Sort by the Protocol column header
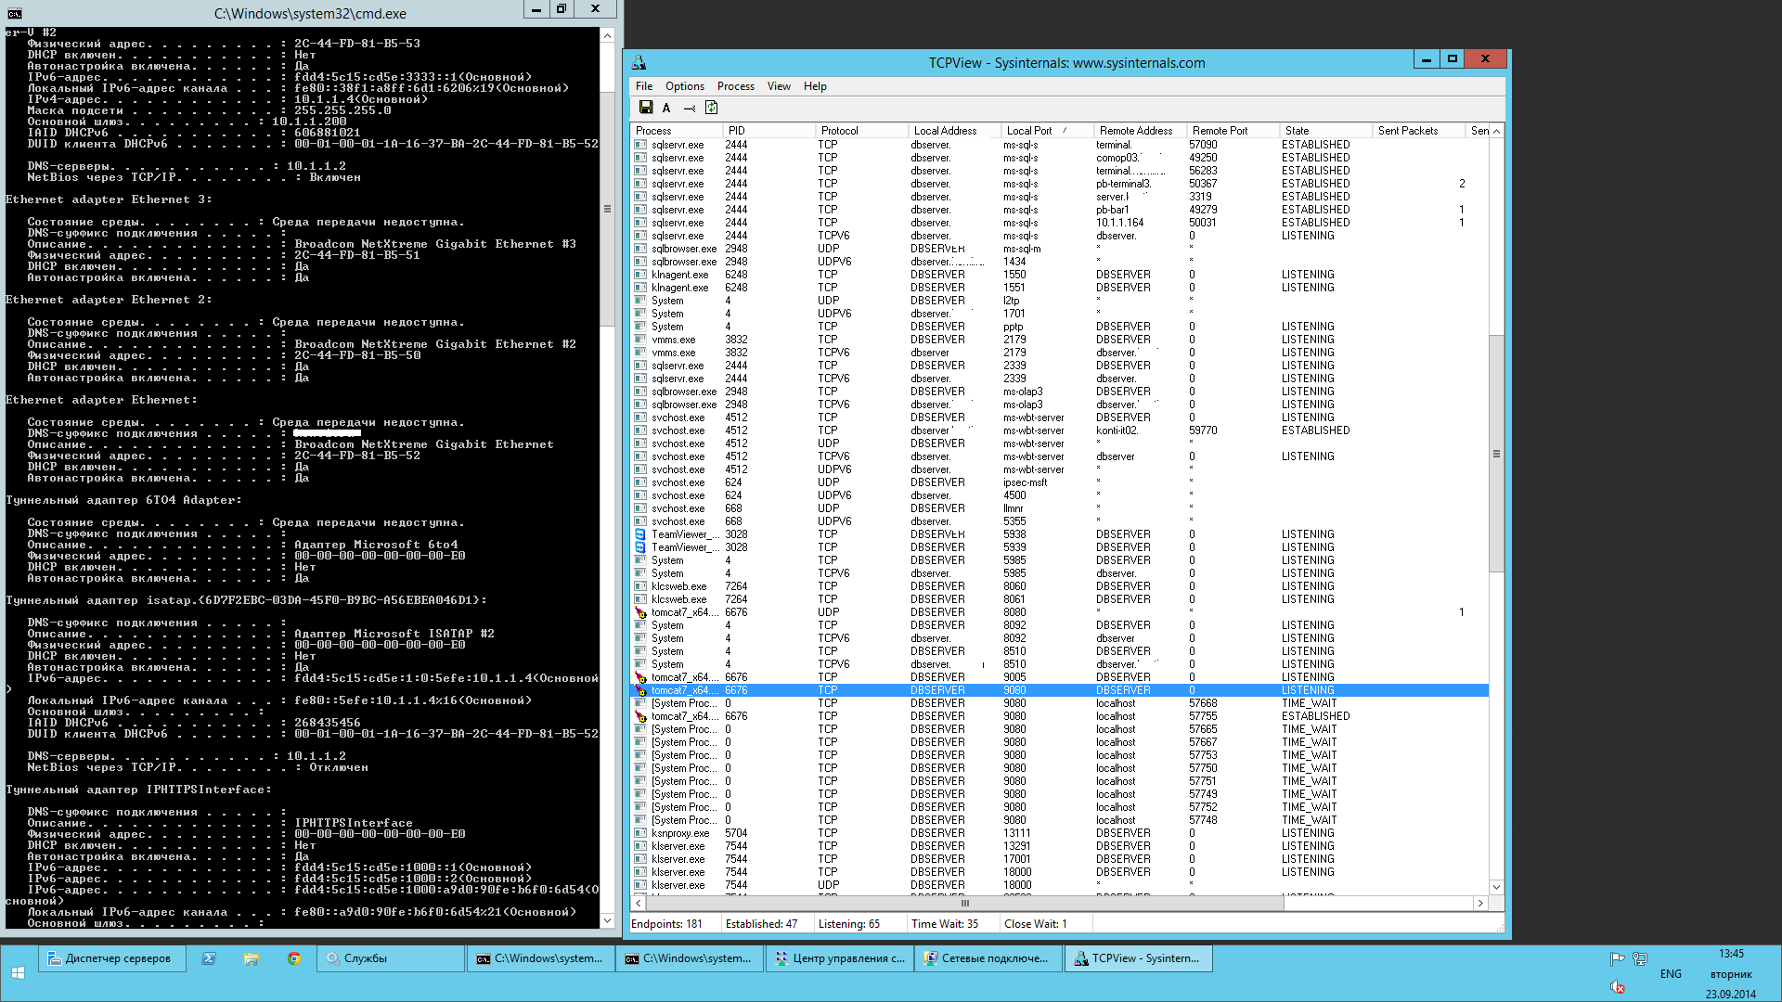The width and height of the screenshot is (1782, 1002). pos(861,131)
